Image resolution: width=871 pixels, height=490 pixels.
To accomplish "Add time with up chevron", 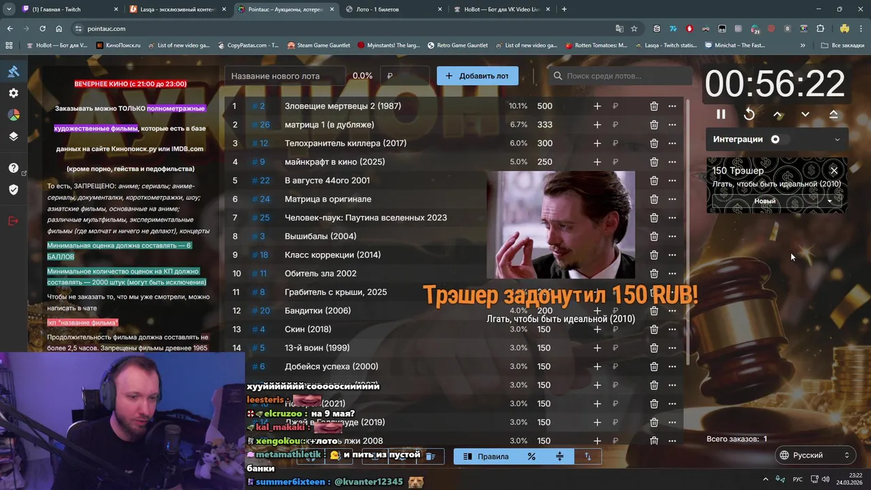I will (x=778, y=114).
